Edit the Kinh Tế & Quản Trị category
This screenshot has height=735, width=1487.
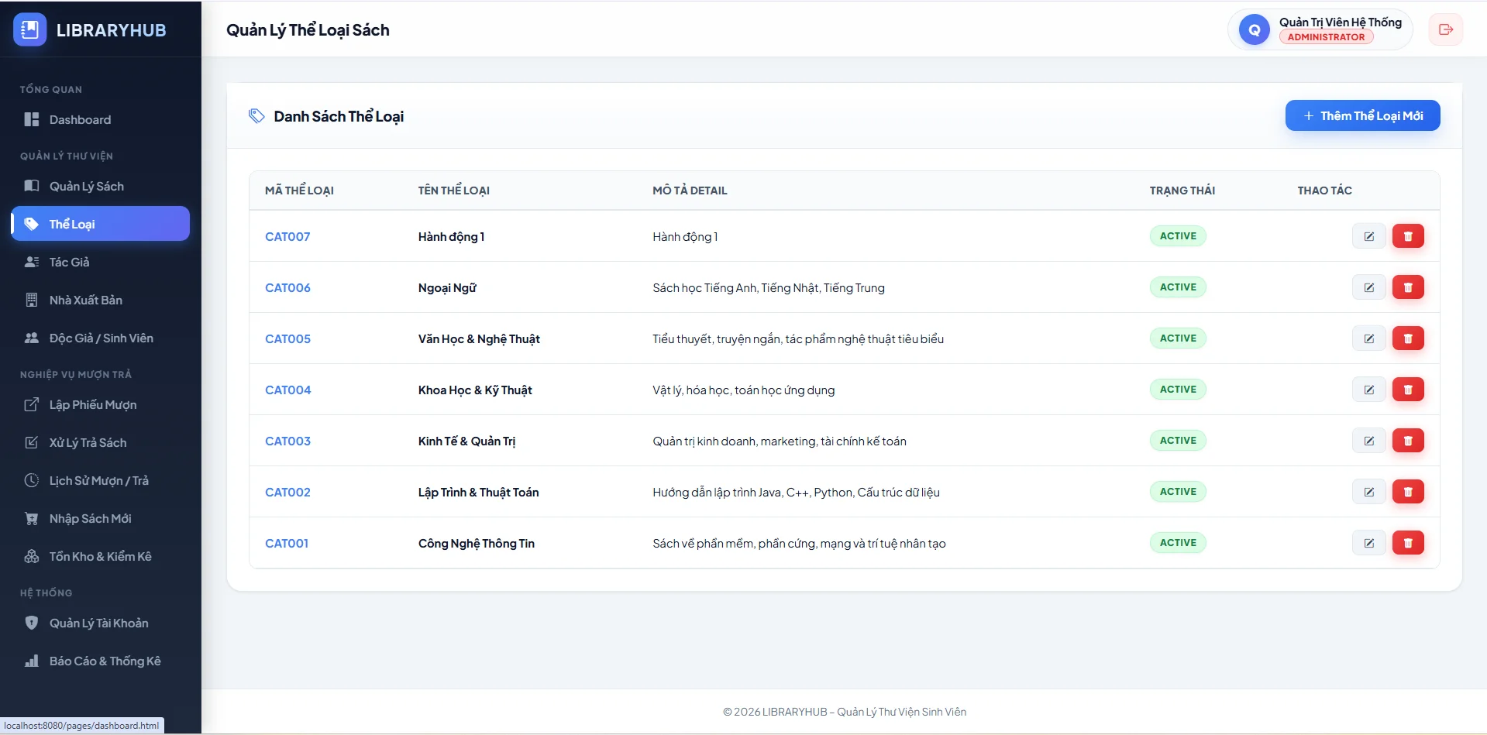(1368, 441)
